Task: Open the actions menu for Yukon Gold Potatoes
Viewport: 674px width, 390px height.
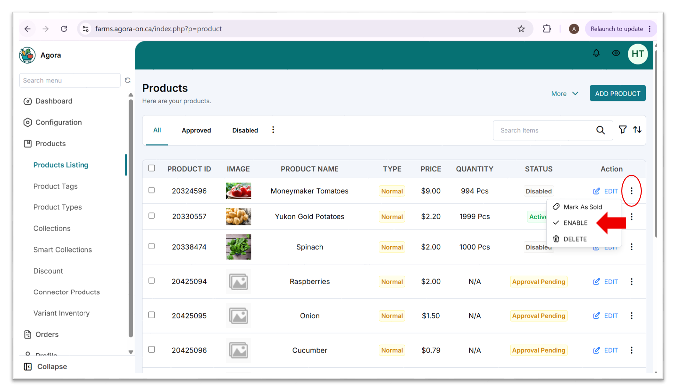Action: [632, 217]
